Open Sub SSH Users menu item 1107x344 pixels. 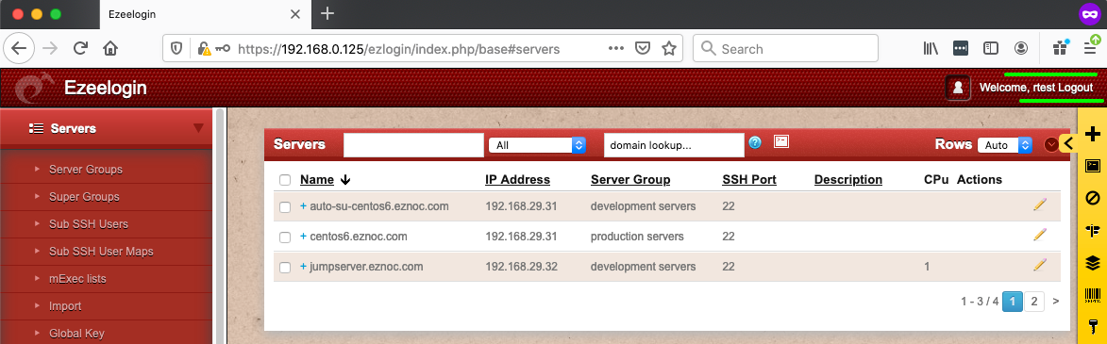(89, 224)
